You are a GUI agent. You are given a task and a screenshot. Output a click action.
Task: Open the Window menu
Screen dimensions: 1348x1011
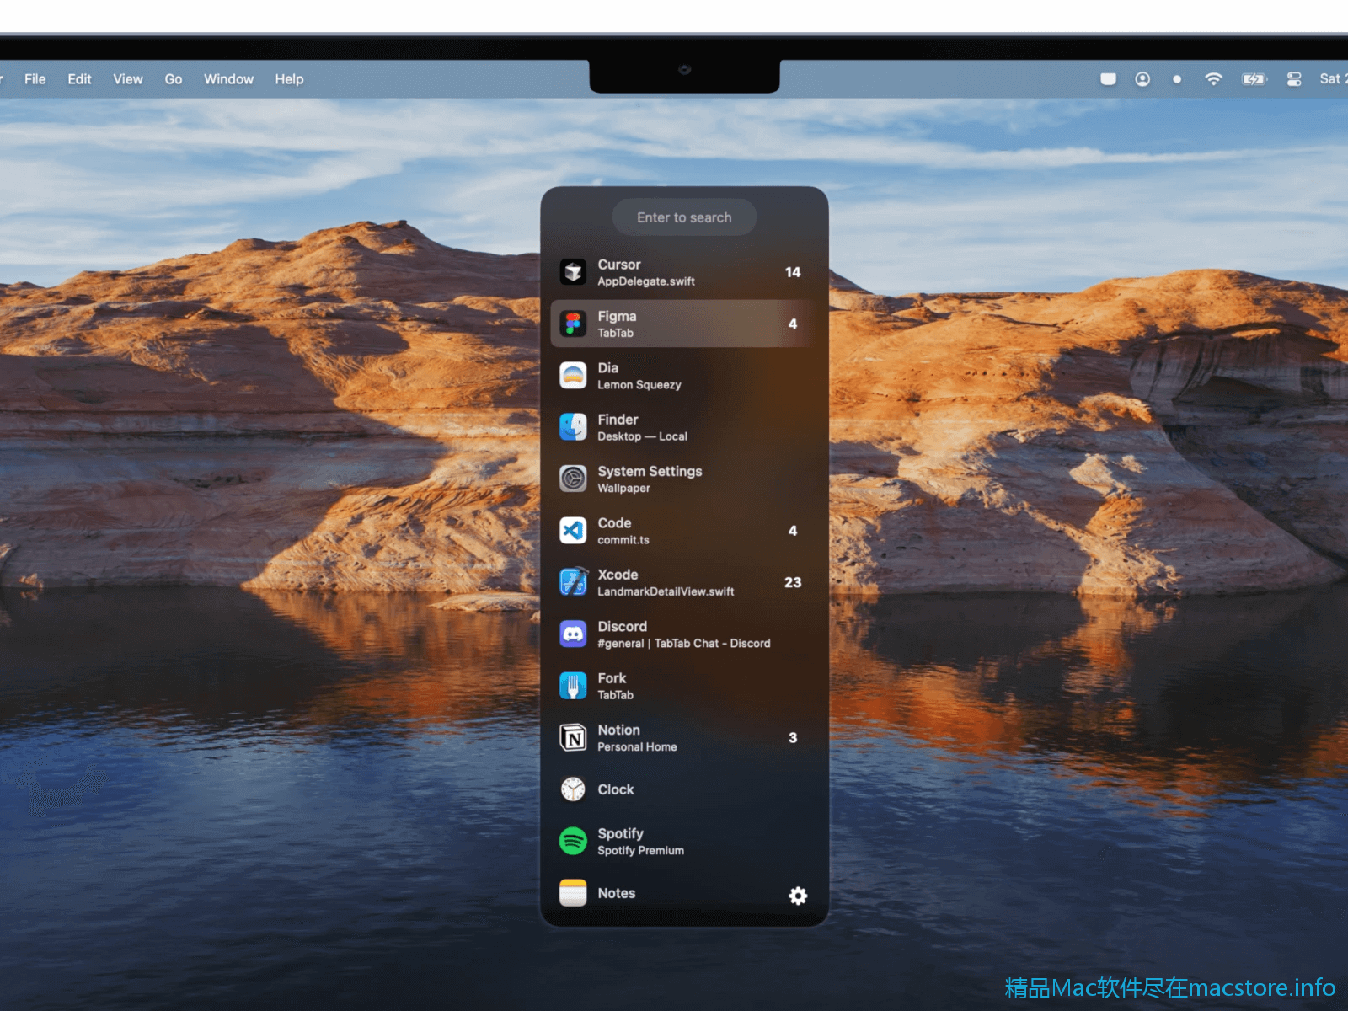tap(228, 79)
